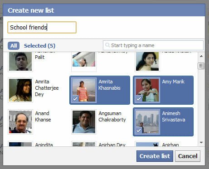The image size is (209, 169).
Task: Click the Start typing a name search box
Action: coord(153,45)
